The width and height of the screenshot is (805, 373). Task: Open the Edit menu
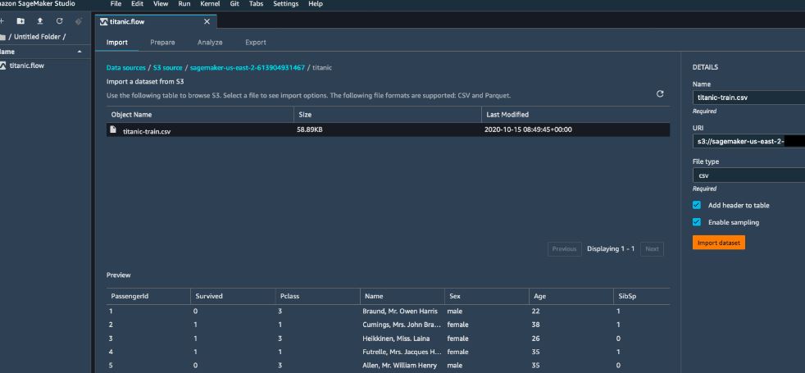tap(137, 3)
